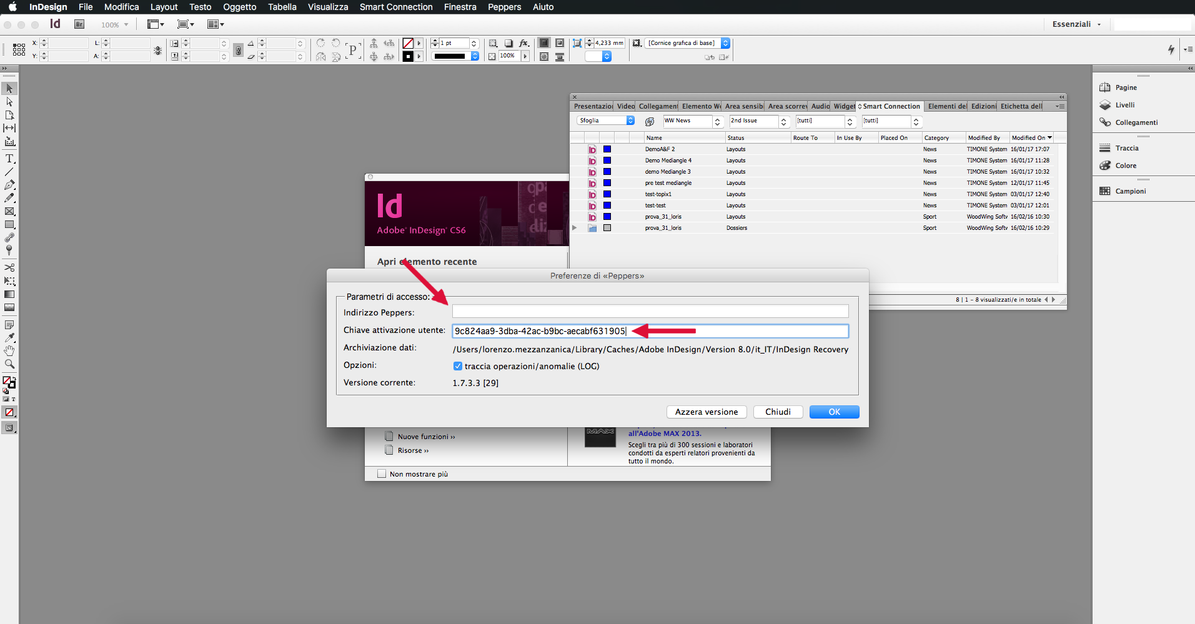Choose the Gradient Feather tool
Viewport: 1195px width, 624px height.
coord(9,307)
